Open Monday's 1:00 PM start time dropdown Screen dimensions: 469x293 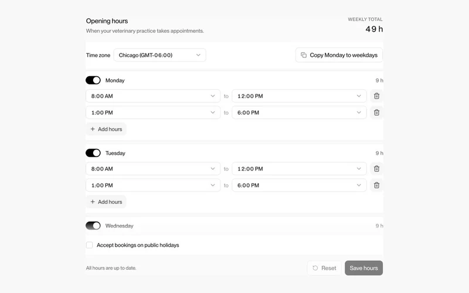tap(153, 113)
